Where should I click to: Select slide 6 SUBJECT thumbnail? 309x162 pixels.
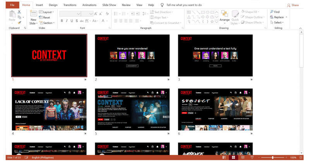tap(215, 110)
